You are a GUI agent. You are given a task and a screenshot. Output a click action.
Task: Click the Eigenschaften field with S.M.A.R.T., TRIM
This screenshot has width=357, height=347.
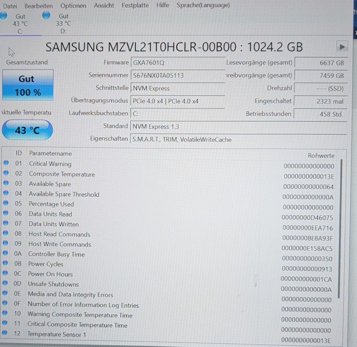(x=238, y=140)
